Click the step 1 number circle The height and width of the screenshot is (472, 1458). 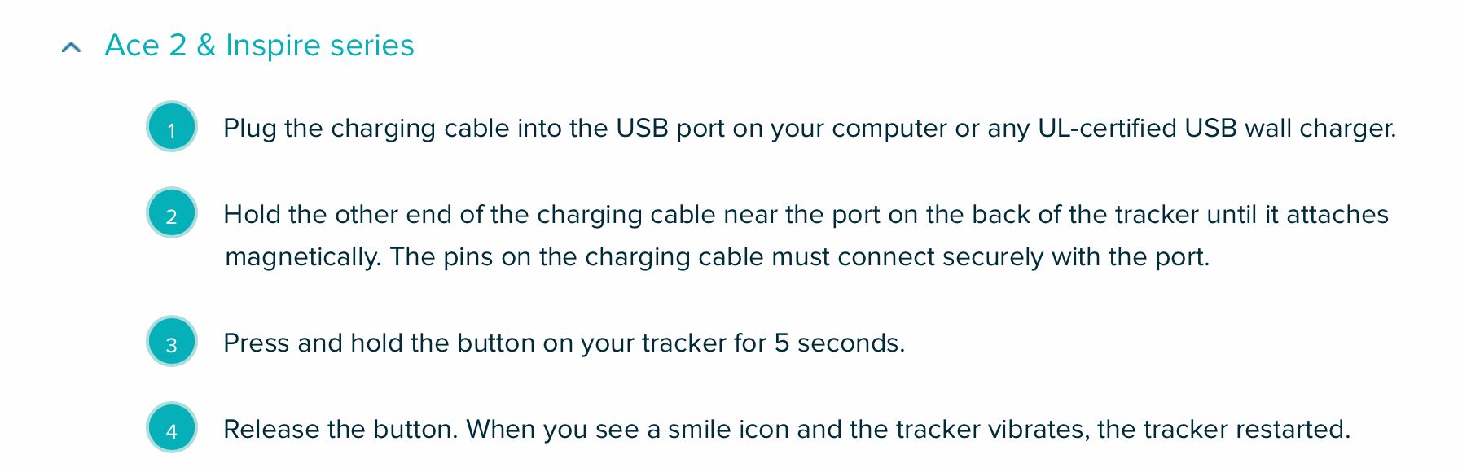pyautogui.click(x=172, y=128)
